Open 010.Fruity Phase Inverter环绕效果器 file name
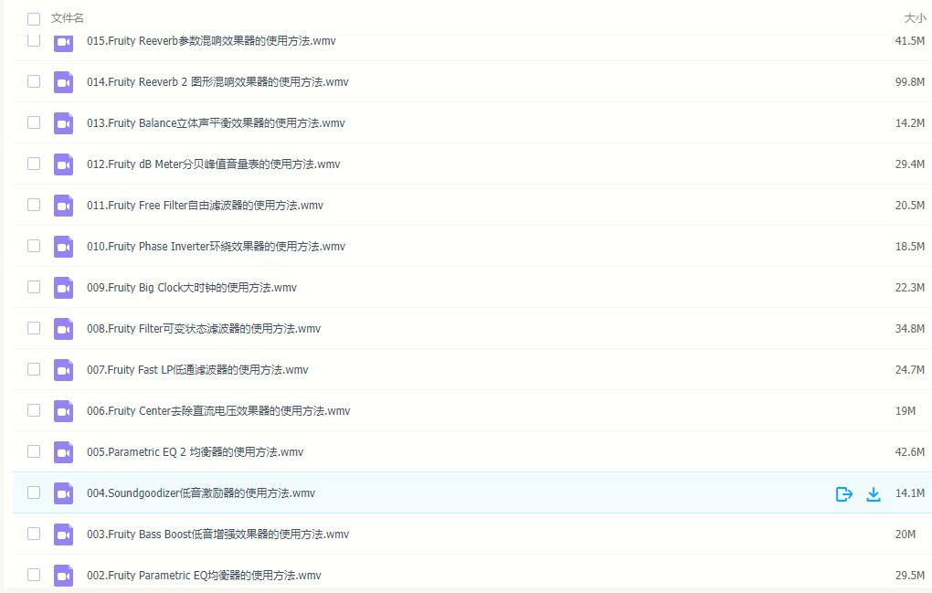This screenshot has width=932, height=593. coord(216,247)
